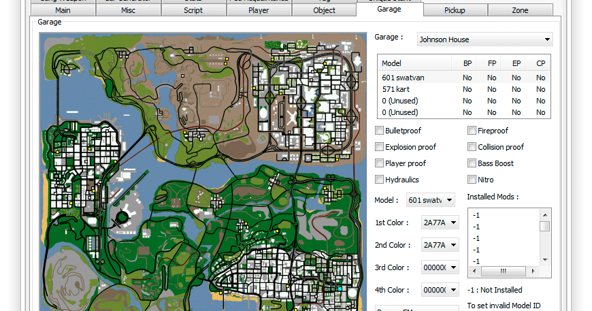592x311 pixels.
Task: Select the upper 0 (Unused) vehicle row
Action: [x=464, y=101]
